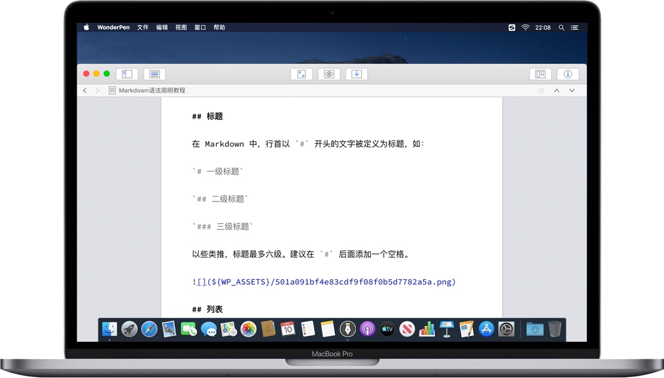Open Spotlight search in the menu bar

[x=561, y=28]
